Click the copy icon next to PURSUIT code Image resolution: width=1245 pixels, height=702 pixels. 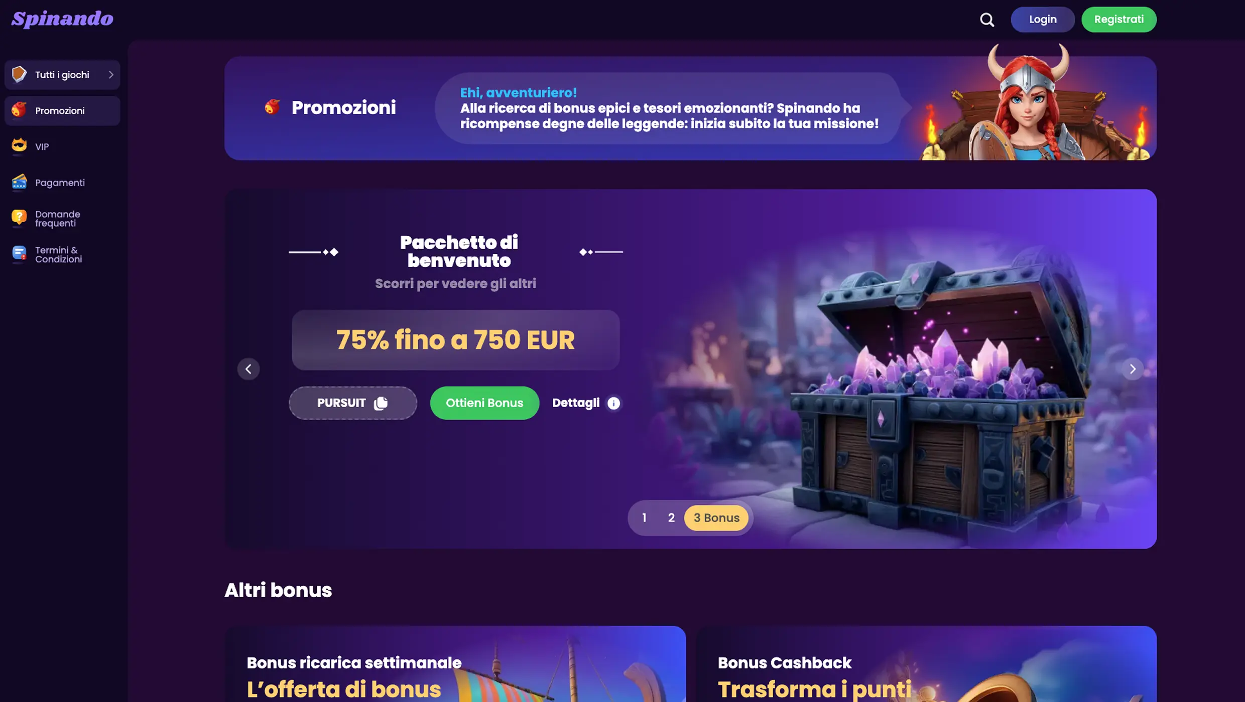[381, 403]
